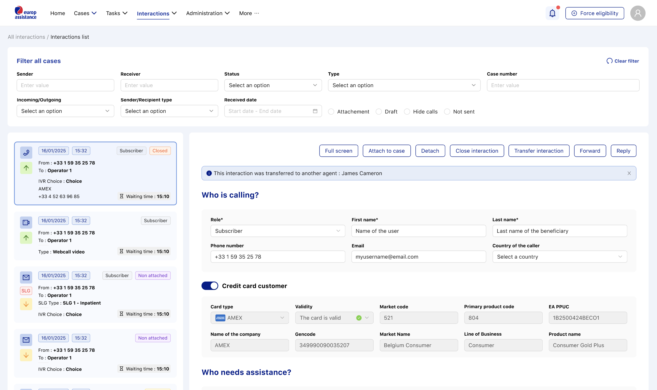This screenshot has width=657, height=390.
Task: Expand the Country of the caller dropdown
Action: click(560, 257)
